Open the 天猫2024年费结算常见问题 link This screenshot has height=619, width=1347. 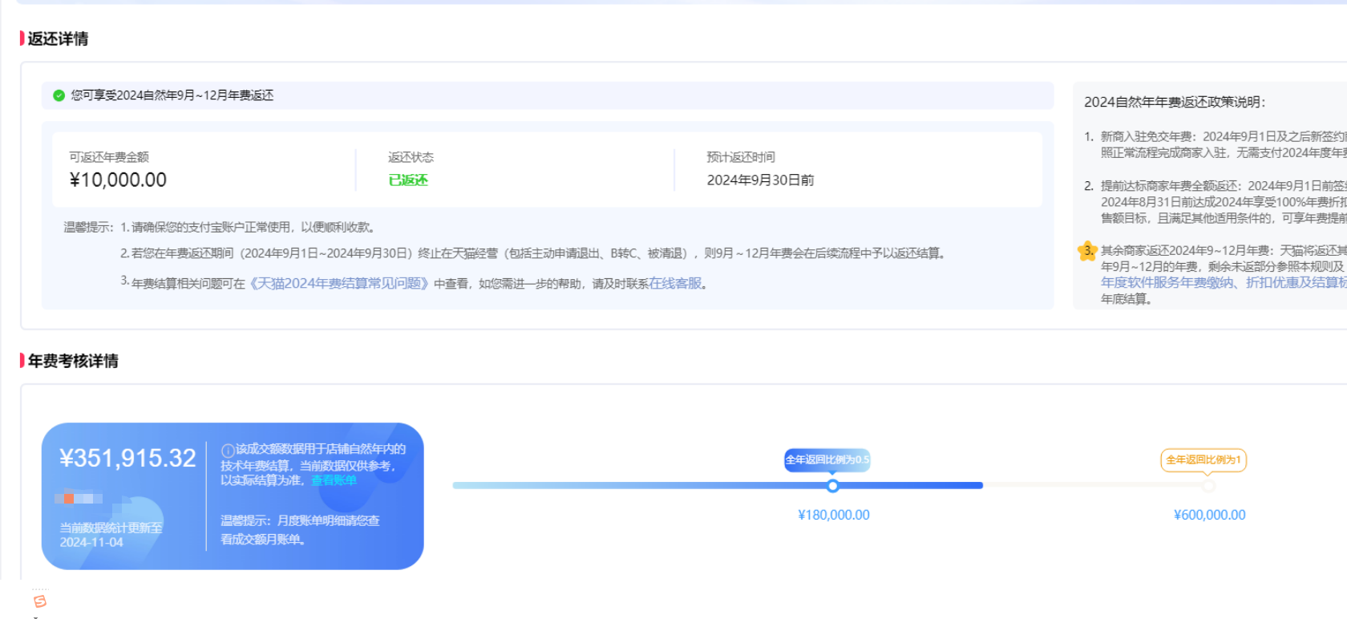pos(340,284)
